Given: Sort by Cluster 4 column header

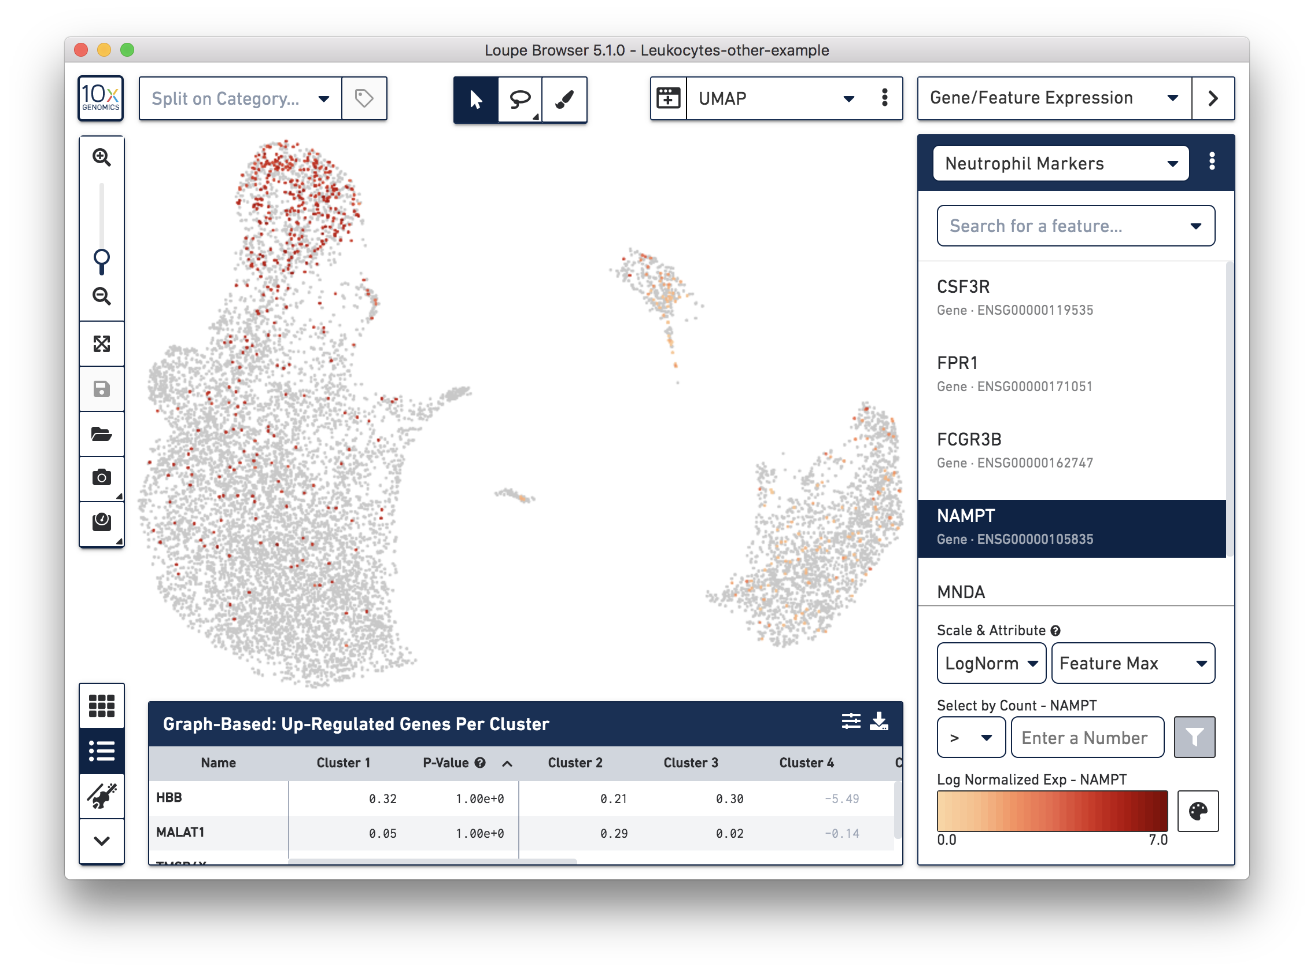Looking at the screenshot, I should pyautogui.click(x=806, y=763).
